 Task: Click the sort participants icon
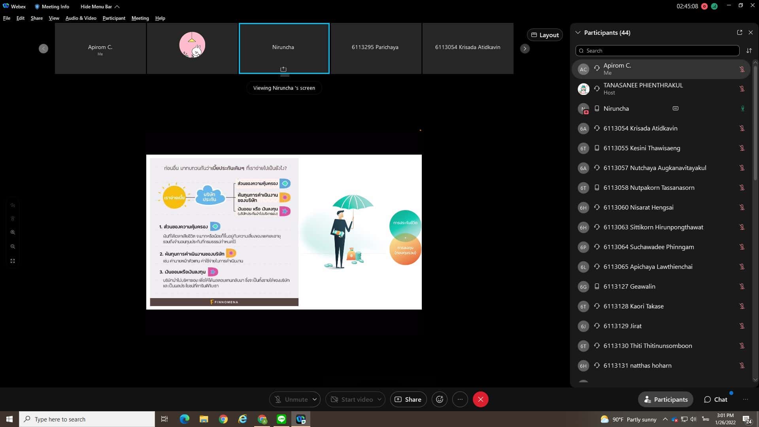(749, 51)
